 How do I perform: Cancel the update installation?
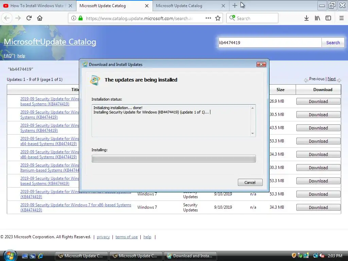point(250,182)
